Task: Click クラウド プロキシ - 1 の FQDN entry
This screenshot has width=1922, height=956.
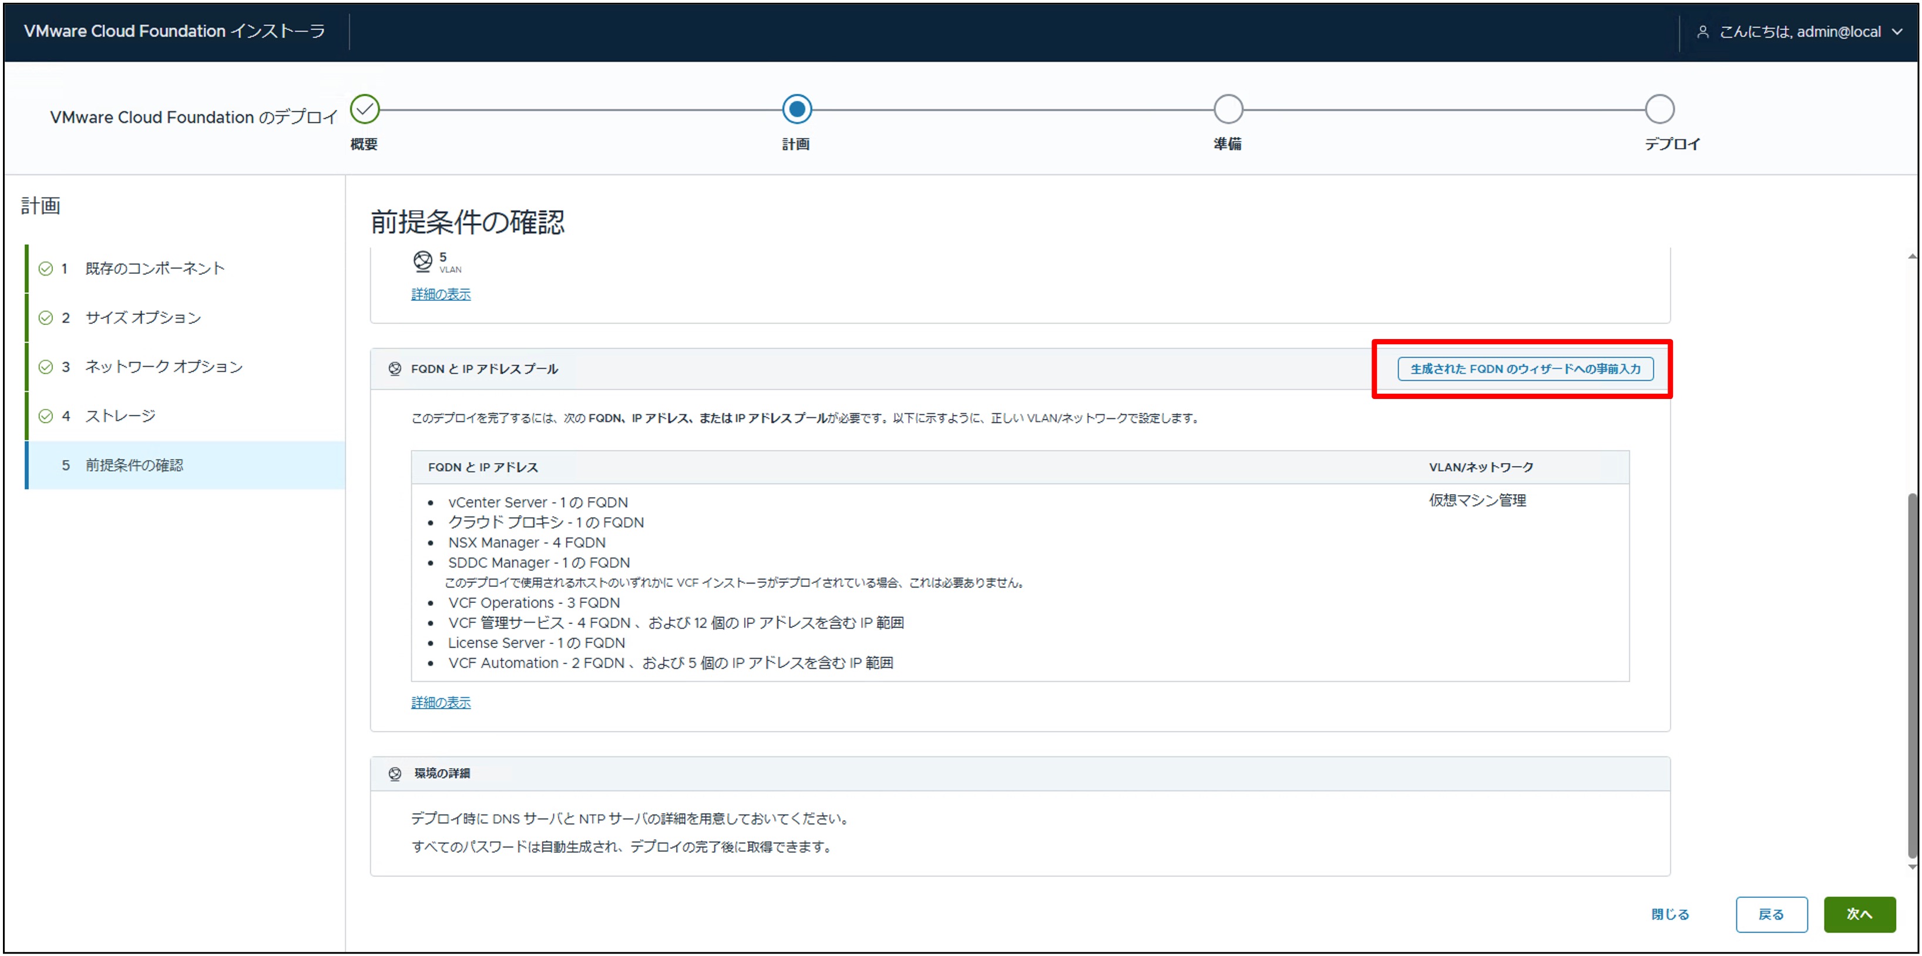Action: (546, 522)
